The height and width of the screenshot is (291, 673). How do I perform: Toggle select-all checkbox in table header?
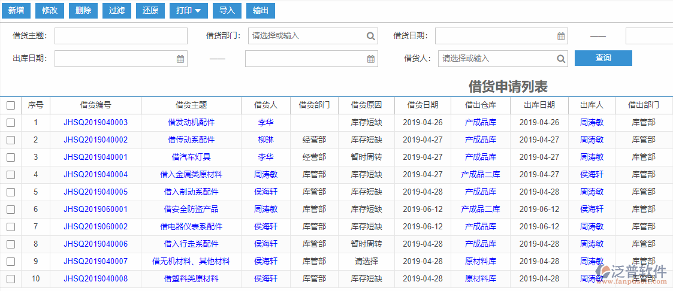11,105
